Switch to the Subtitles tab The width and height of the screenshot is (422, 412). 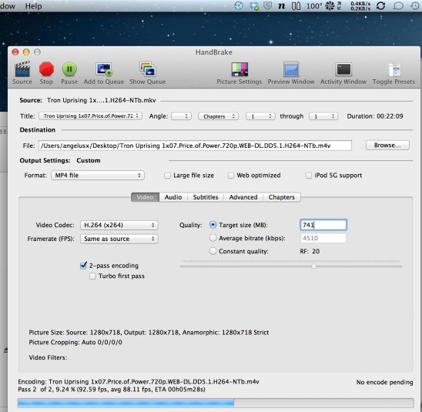point(206,197)
